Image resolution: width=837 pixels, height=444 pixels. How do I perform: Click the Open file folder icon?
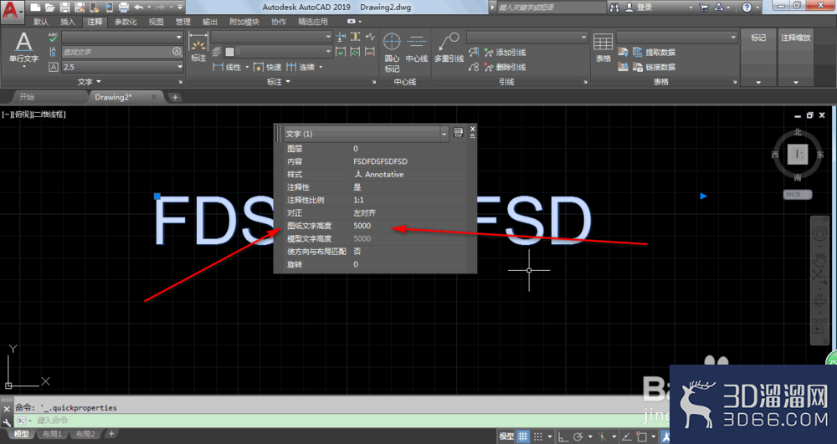[x=49, y=8]
